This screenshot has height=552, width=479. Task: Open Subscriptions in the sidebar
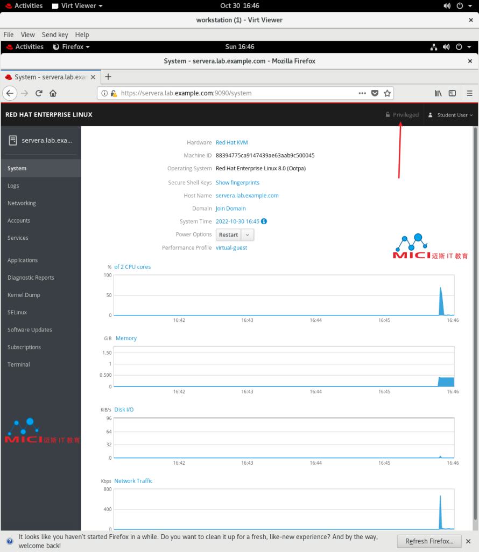[41, 347]
